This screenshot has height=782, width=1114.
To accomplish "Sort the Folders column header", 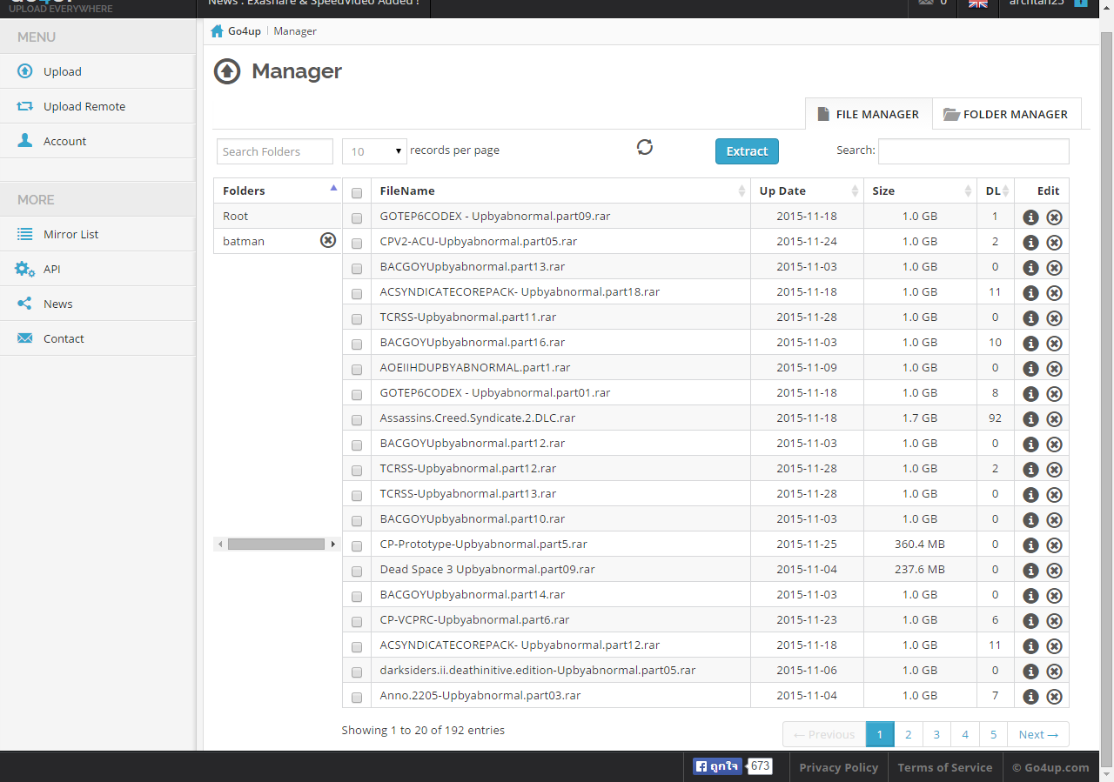I will 278,190.
